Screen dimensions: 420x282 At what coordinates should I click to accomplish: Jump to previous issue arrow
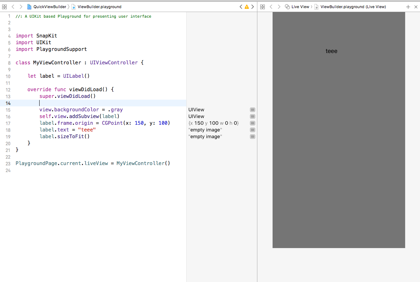pos(241,7)
